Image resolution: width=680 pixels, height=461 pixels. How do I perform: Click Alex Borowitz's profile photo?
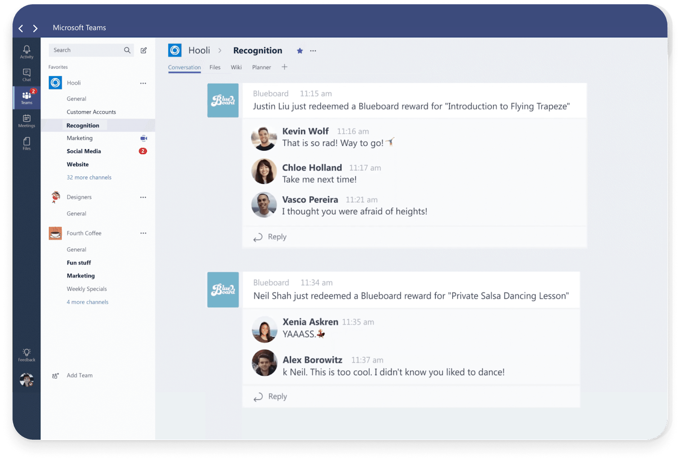pos(264,363)
